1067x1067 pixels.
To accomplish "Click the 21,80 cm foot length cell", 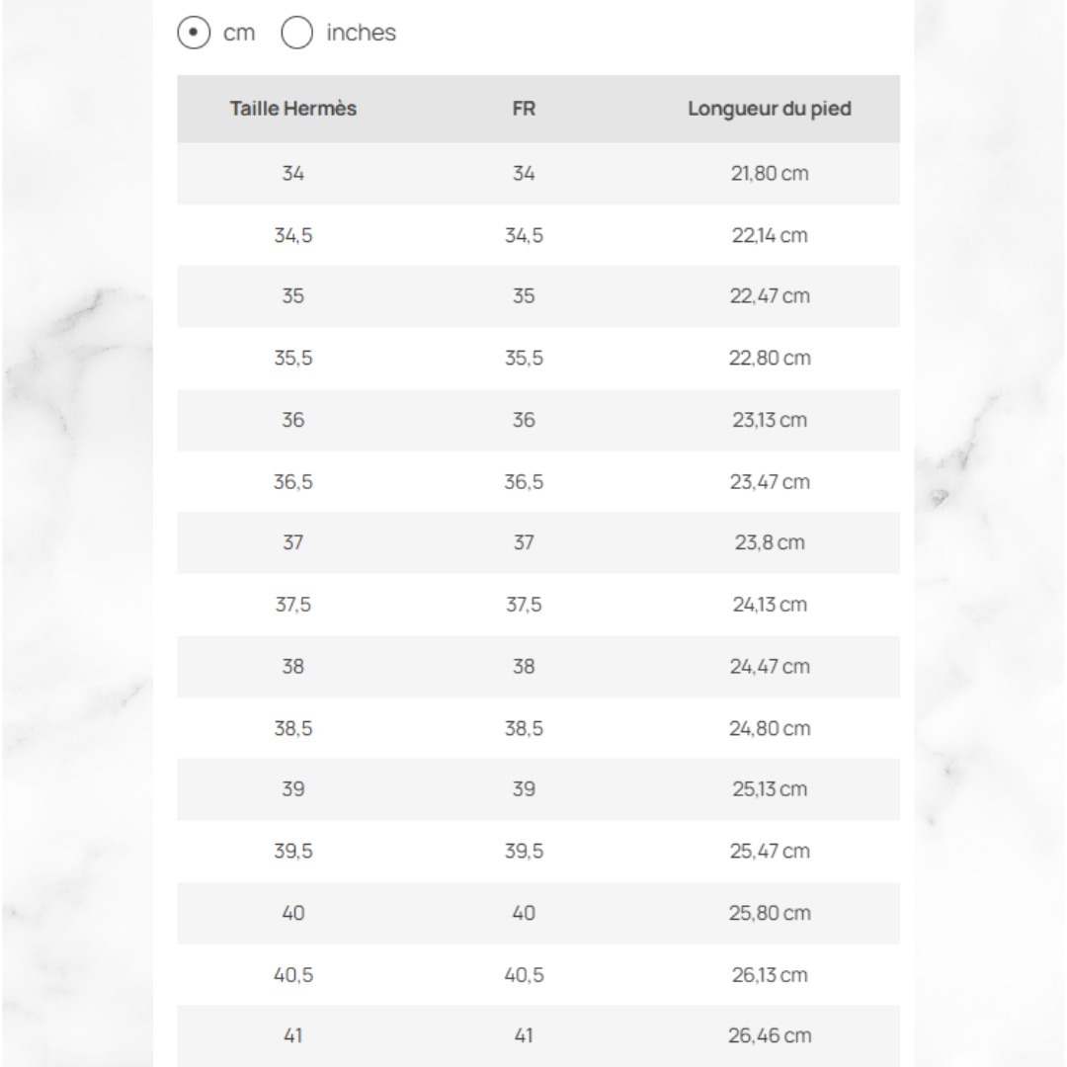I will click(770, 174).
